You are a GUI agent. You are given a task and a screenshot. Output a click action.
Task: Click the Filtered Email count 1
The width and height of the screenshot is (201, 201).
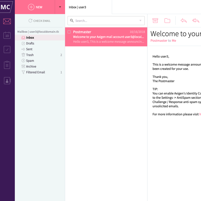[61, 72]
